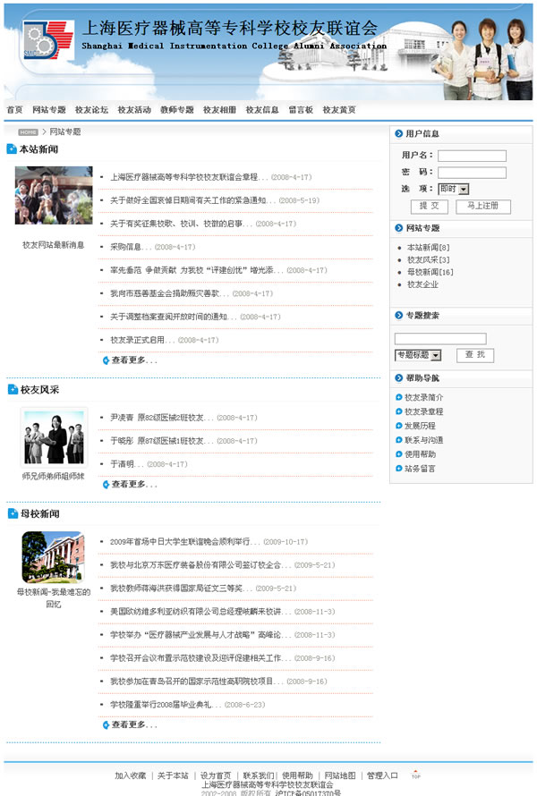Click the HOME breadcrumb icon
537x796 pixels.
point(28,132)
